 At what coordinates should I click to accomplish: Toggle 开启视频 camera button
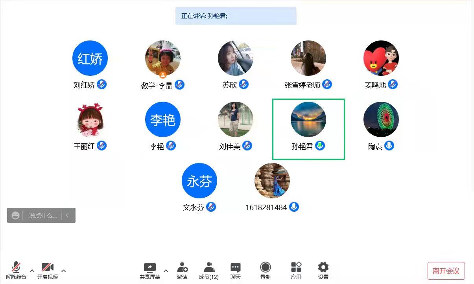48,268
